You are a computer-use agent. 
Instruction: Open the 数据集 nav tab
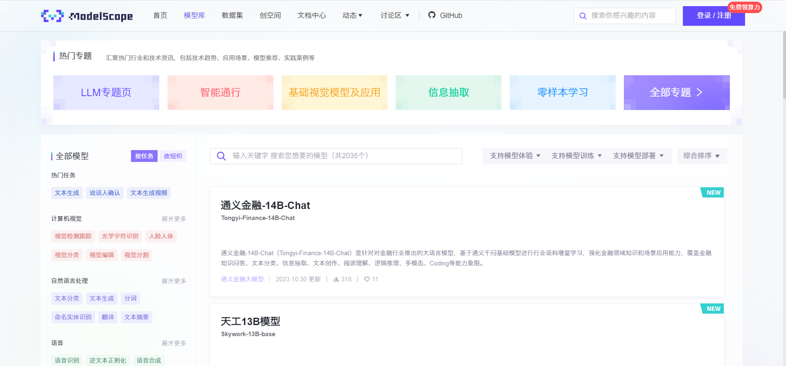[x=232, y=16]
